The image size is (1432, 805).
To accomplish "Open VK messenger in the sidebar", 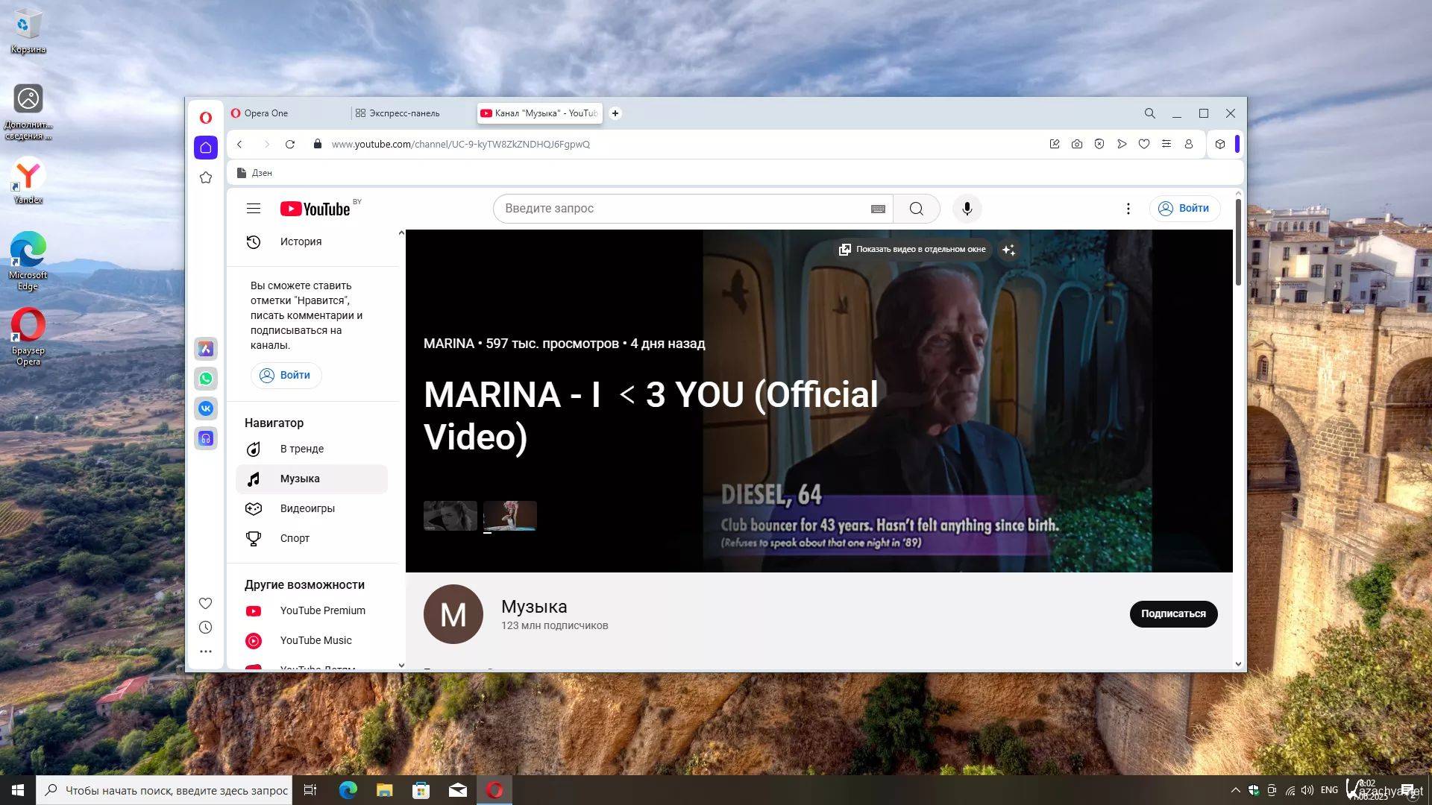I will tap(206, 408).
